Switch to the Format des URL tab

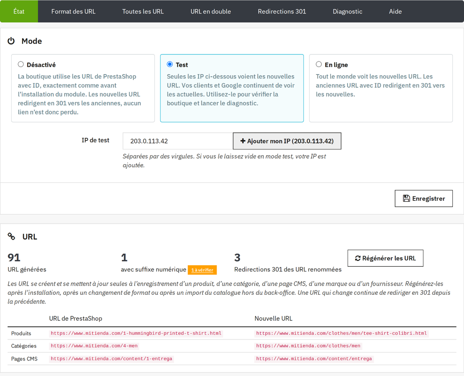[73, 11]
